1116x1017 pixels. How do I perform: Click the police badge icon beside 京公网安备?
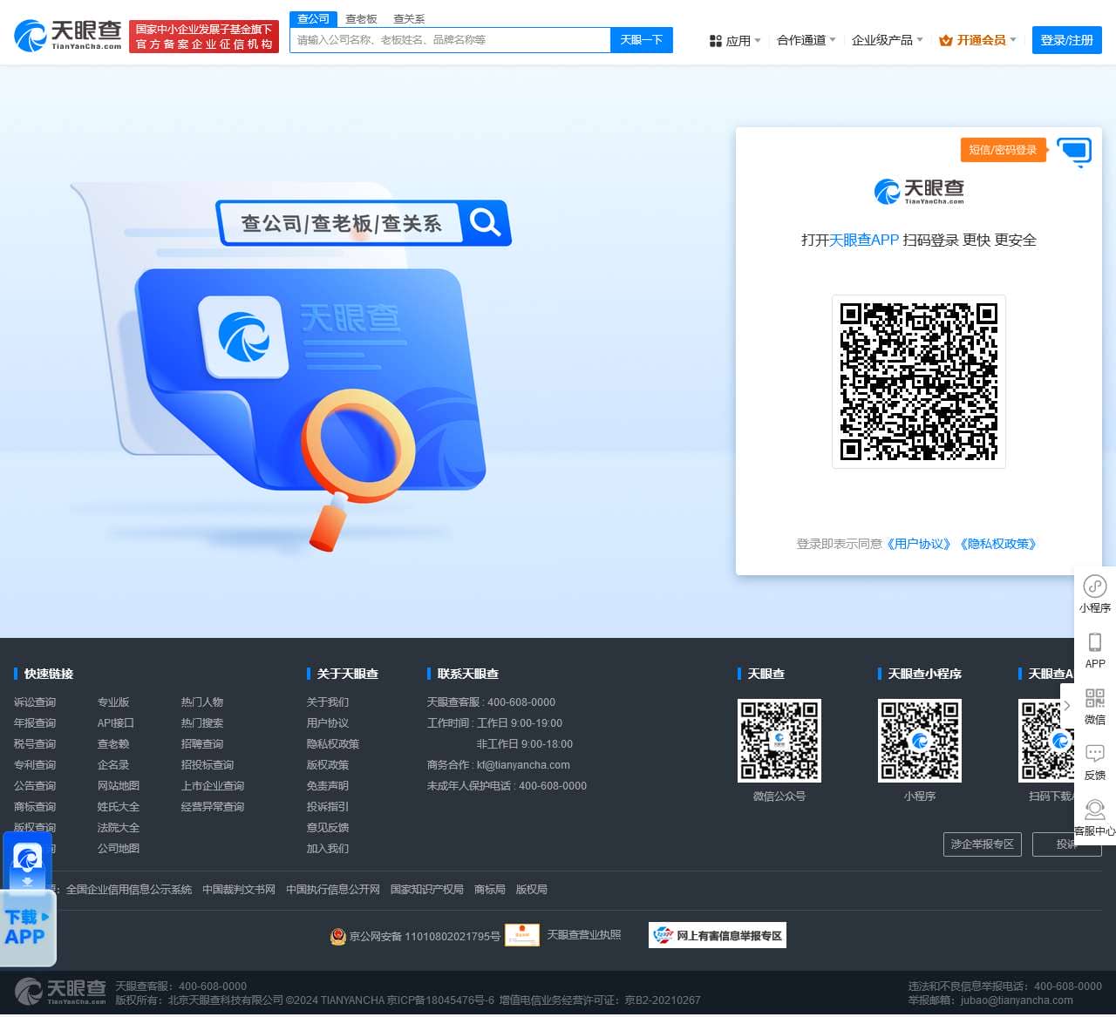pyautogui.click(x=337, y=936)
